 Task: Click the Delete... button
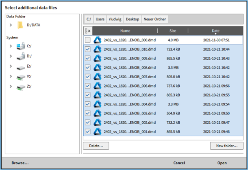point(96,145)
